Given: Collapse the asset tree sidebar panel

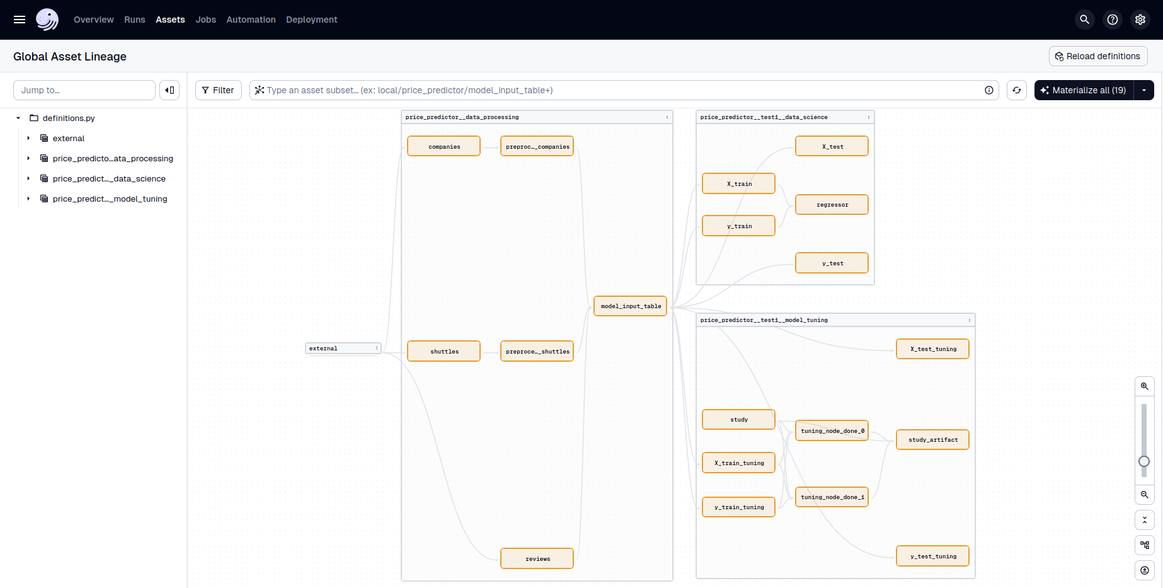Looking at the screenshot, I should coord(169,90).
